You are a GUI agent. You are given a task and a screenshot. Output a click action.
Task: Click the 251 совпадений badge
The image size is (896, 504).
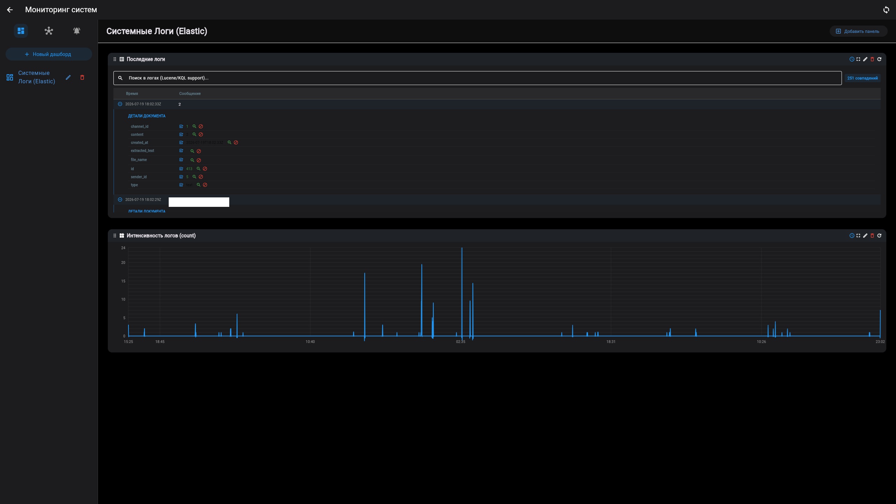[x=862, y=78]
